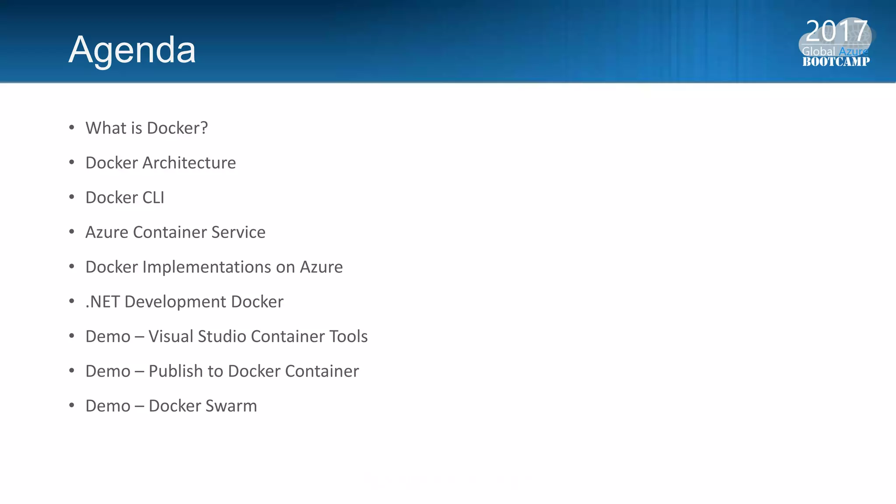The width and height of the screenshot is (896, 504).
Task: Select the 'Demo – Docker Swarm' line
Action: click(x=171, y=406)
